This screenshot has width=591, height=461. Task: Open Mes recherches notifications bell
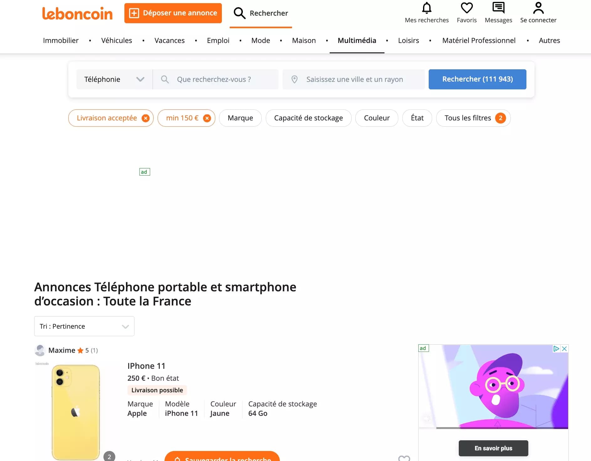(427, 8)
